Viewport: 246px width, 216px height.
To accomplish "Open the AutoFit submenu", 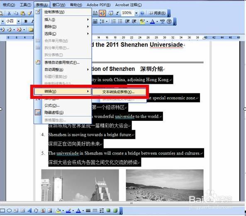I will coord(63,70).
